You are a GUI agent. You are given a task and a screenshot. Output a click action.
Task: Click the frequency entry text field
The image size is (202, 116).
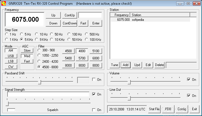[x=90, y=15]
